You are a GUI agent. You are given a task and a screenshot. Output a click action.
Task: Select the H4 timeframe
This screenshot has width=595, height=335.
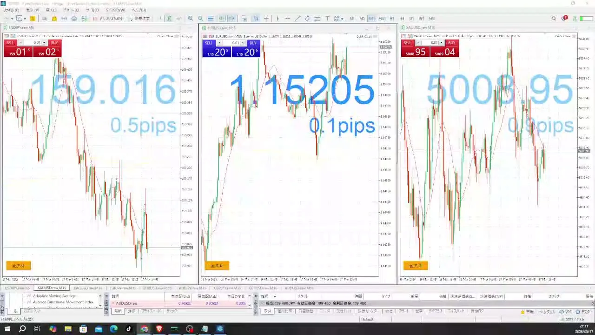402,19
